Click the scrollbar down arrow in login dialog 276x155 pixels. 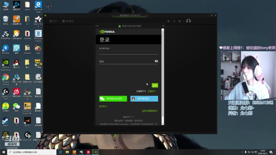tap(163, 124)
